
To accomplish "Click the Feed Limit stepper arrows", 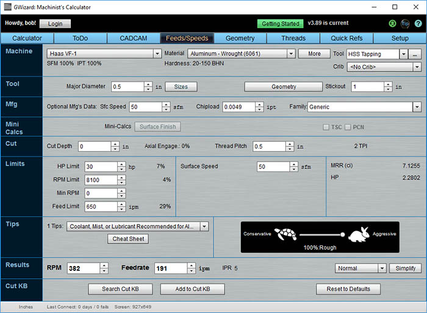I will tap(121, 207).
